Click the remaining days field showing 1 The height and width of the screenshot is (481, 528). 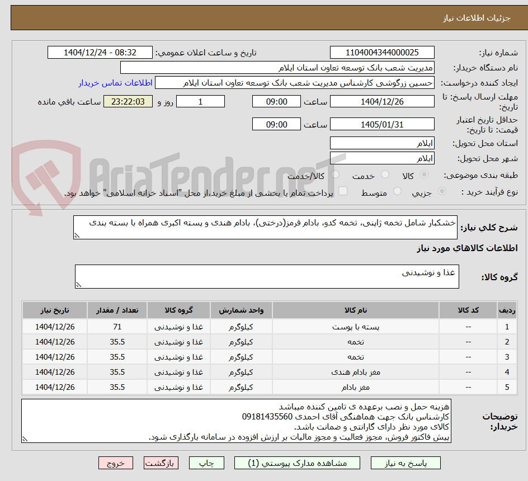click(x=200, y=101)
